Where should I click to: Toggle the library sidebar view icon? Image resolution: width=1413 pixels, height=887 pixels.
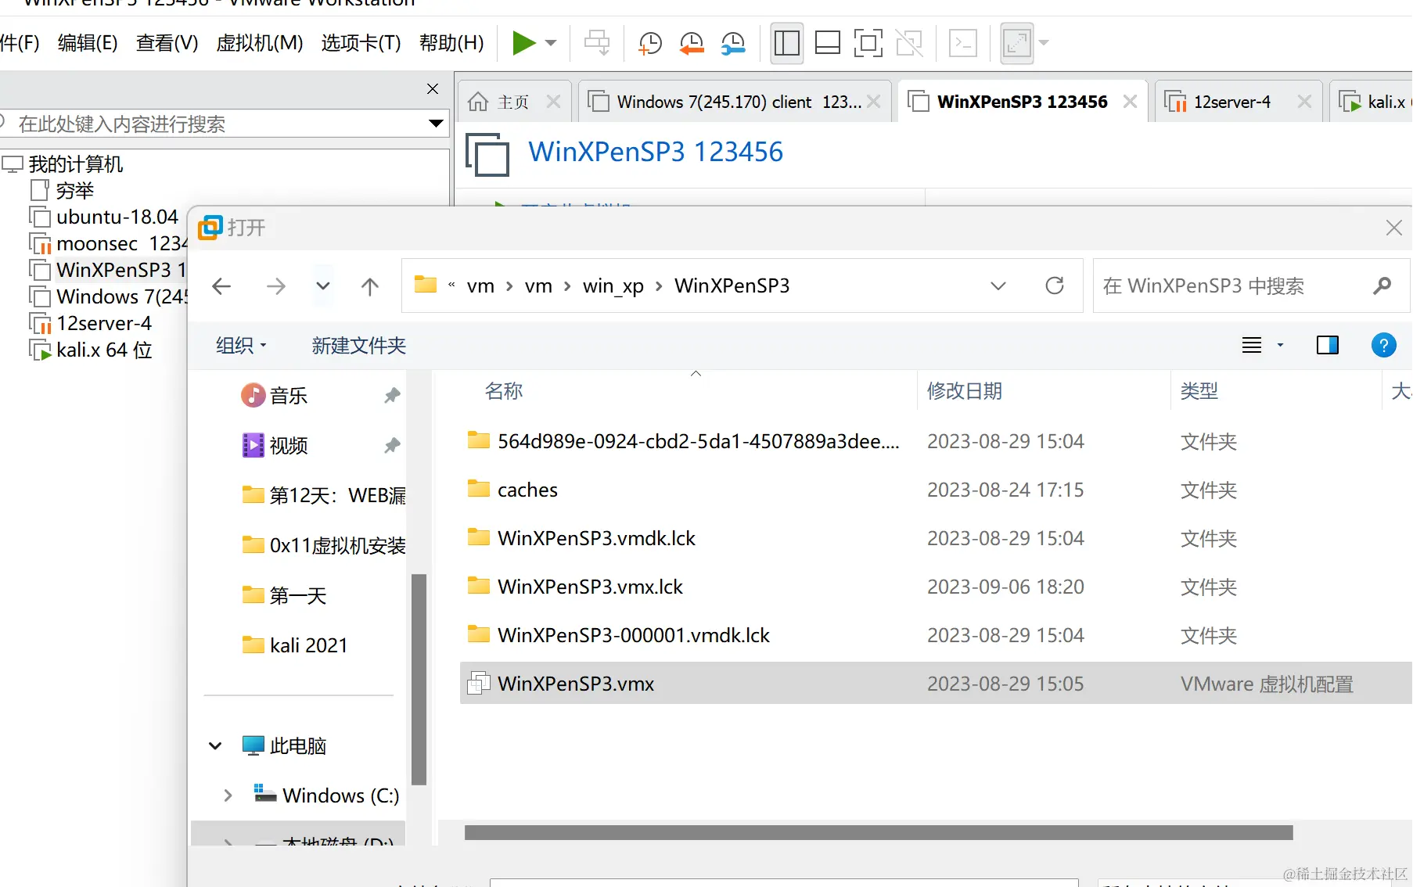[786, 43]
